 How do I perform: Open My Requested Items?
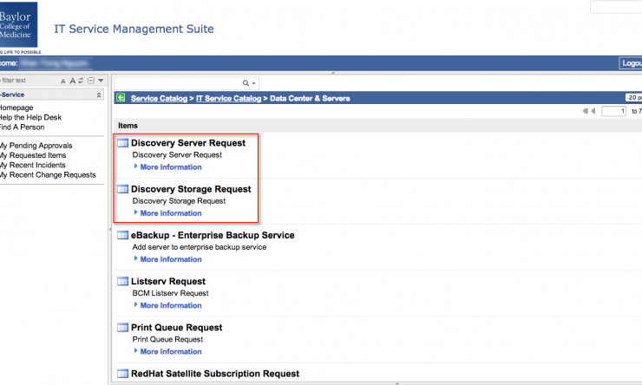tap(33, 155)
